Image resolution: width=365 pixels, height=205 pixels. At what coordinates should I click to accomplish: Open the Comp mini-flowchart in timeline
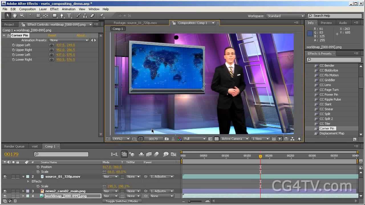pos(114,154)
